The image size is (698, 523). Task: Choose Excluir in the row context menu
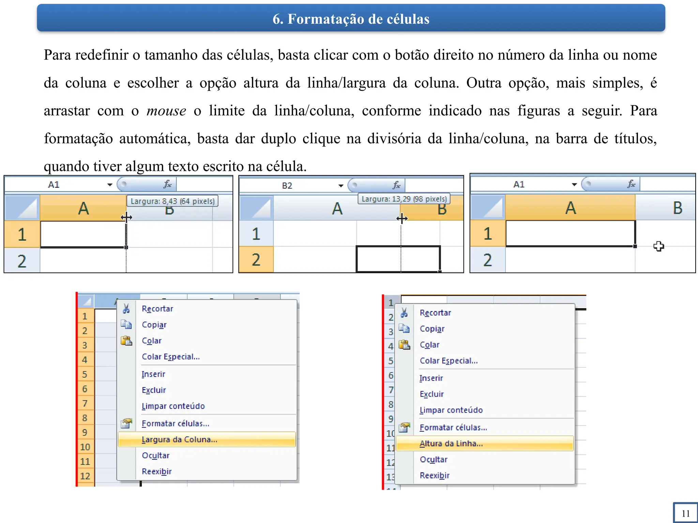coord(432,394)
